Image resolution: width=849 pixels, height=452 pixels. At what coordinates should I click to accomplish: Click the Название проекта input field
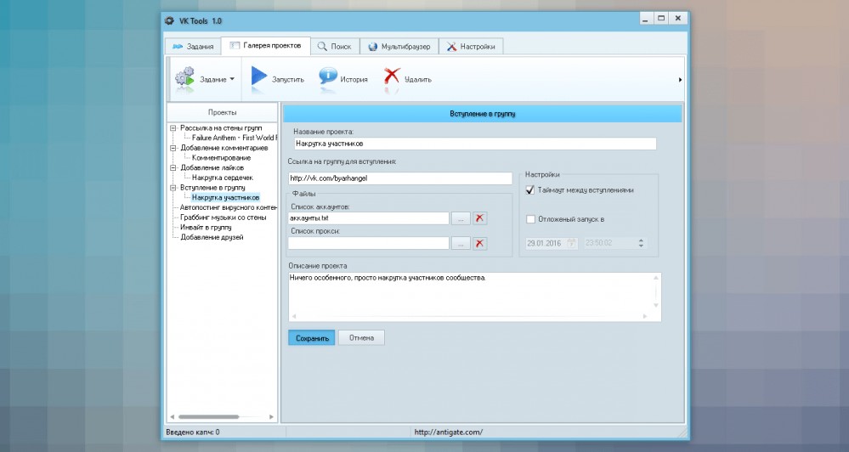click(x=475, y=144)
